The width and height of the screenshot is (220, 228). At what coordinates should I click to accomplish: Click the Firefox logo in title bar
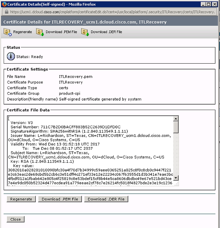pyautogui.click(x=4, y=4)
